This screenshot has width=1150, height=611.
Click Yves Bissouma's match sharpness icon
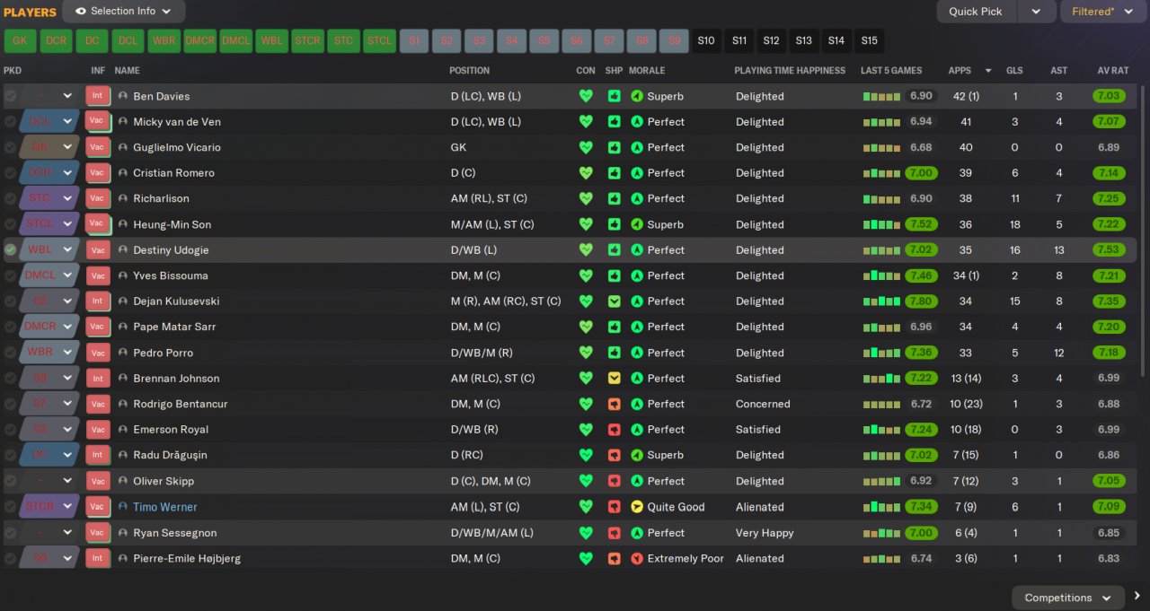click(x=615, y=275)
